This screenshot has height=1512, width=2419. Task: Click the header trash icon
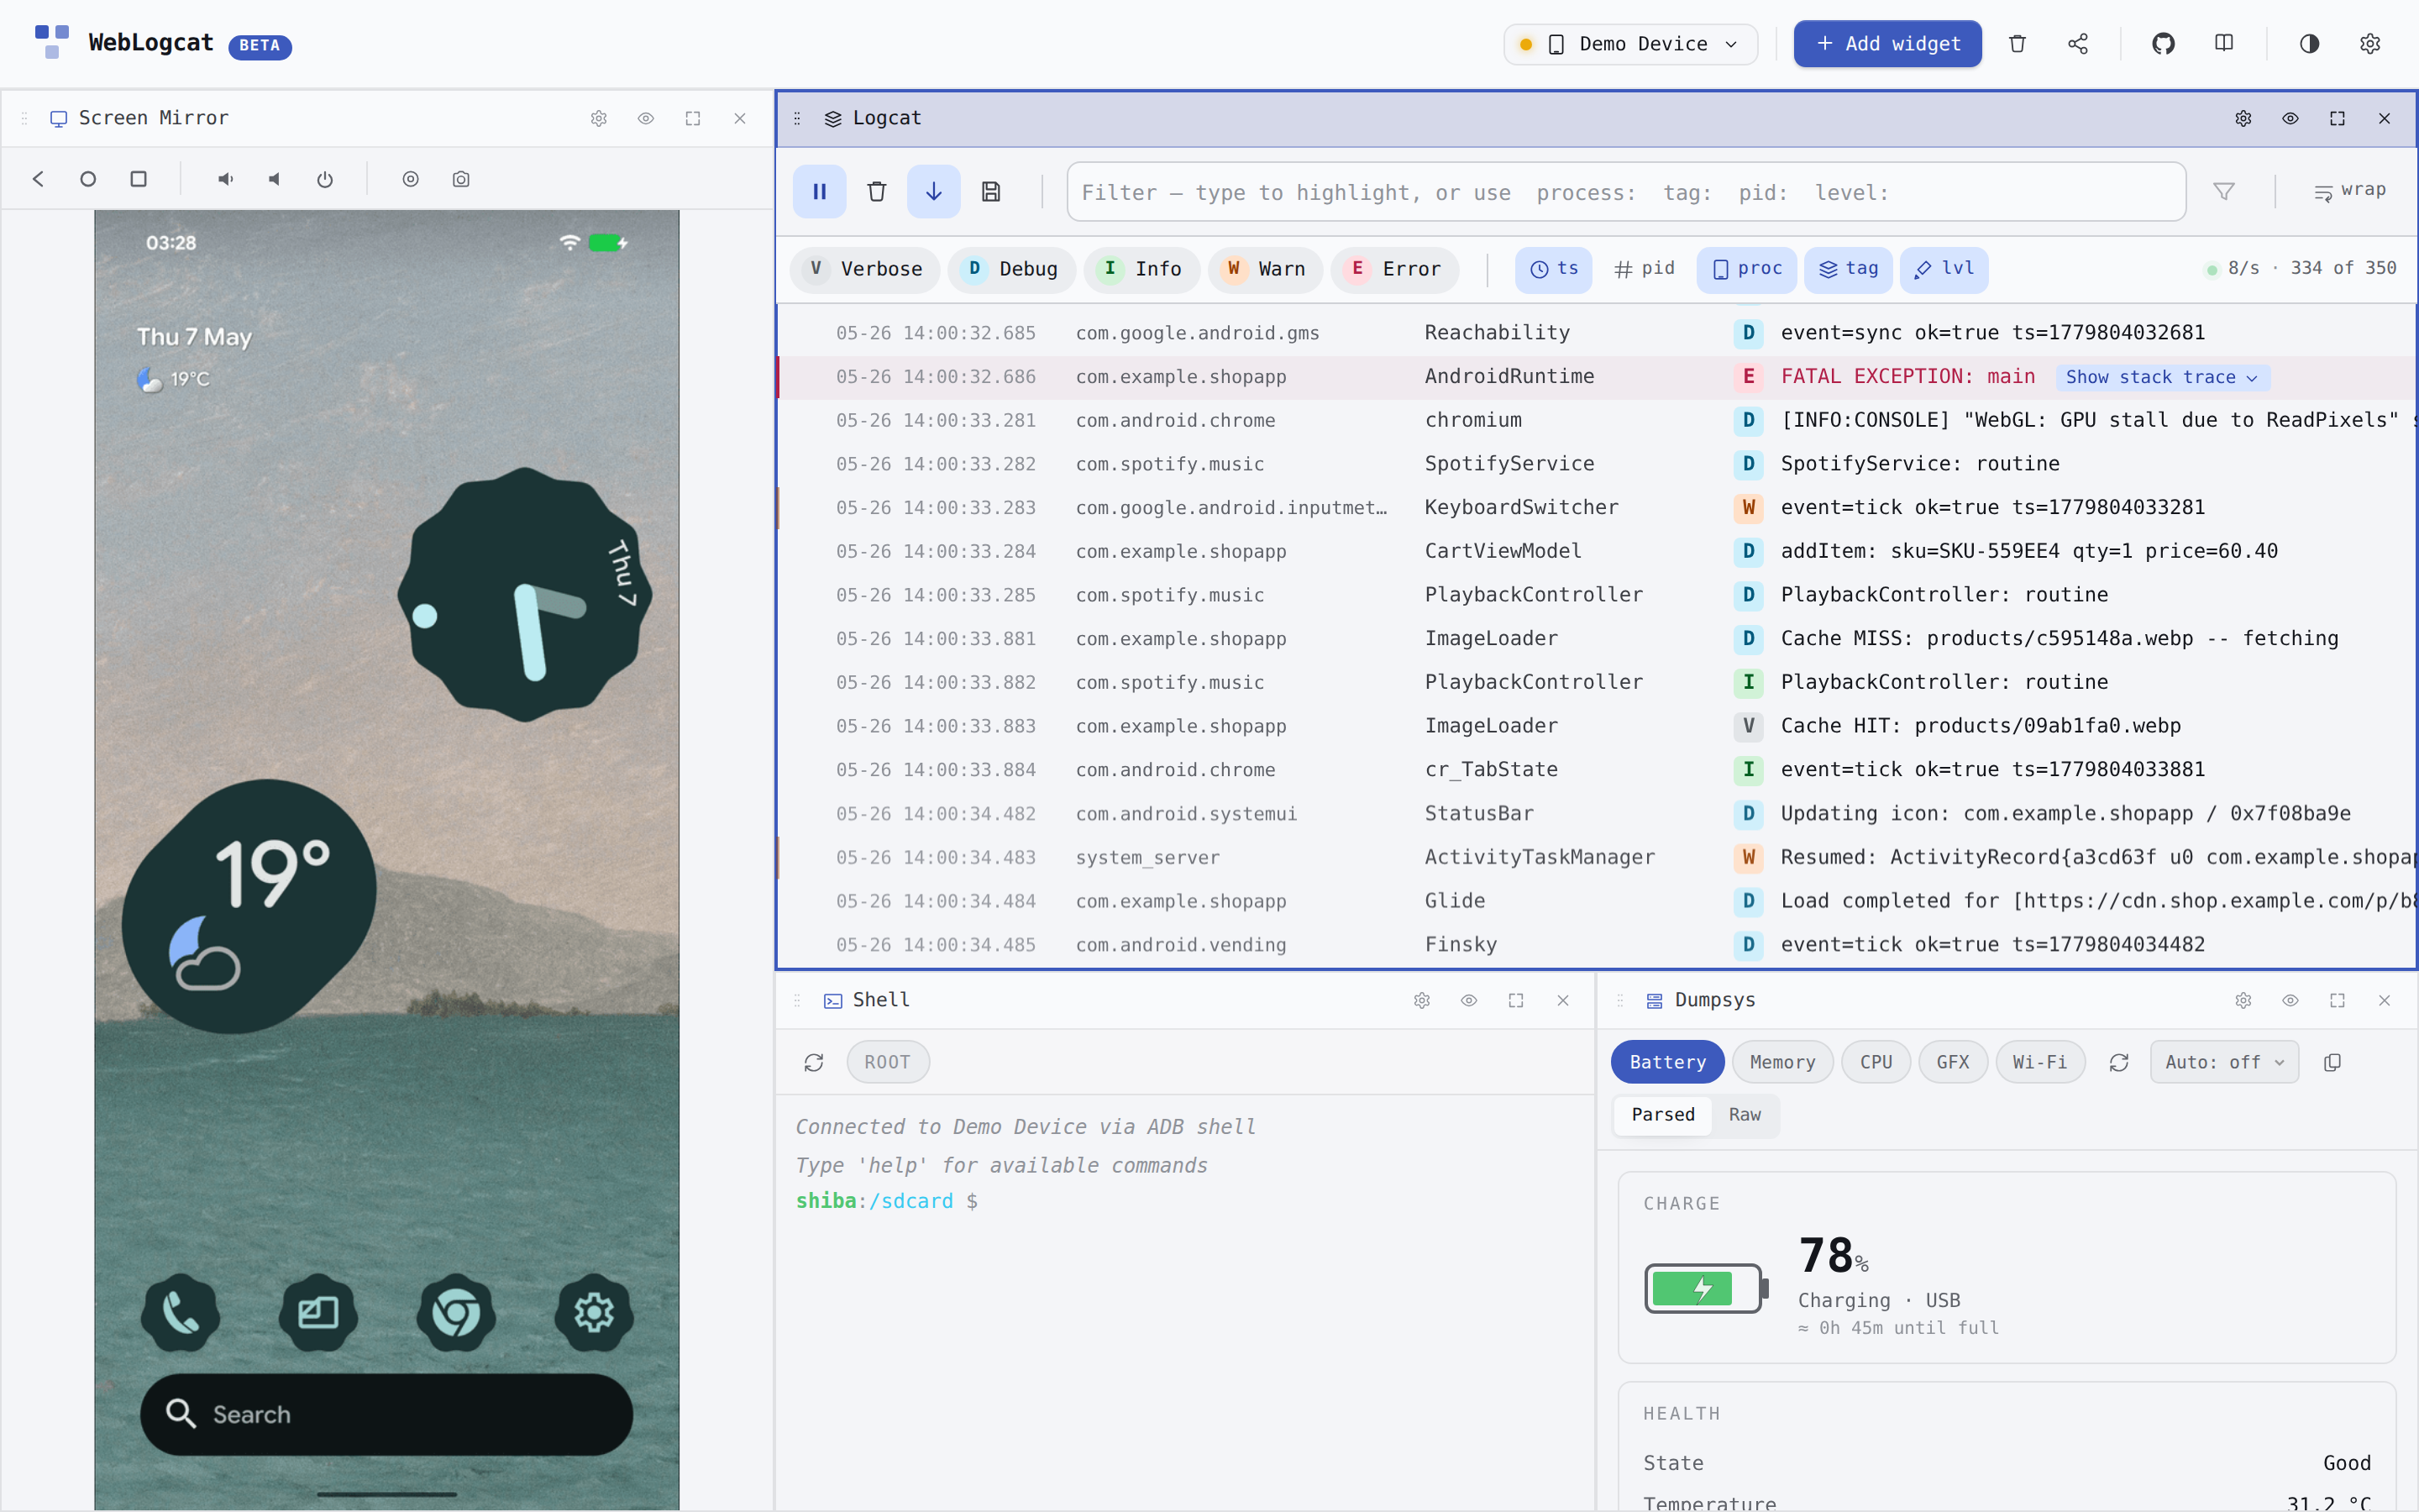pos(2018,44)
